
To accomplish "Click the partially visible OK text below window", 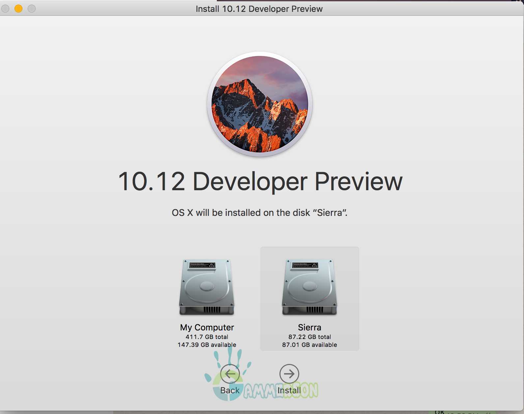I will pyautogui.click(x=440, y=411).
